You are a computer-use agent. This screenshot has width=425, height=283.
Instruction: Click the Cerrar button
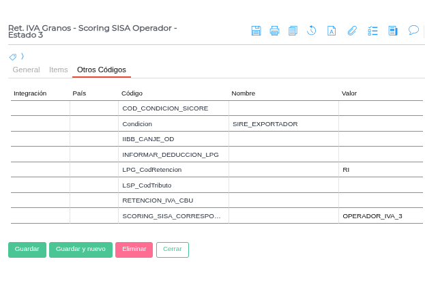coord(172,250)
